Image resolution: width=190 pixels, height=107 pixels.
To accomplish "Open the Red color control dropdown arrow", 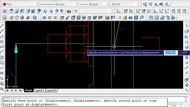I will [35, 4].
